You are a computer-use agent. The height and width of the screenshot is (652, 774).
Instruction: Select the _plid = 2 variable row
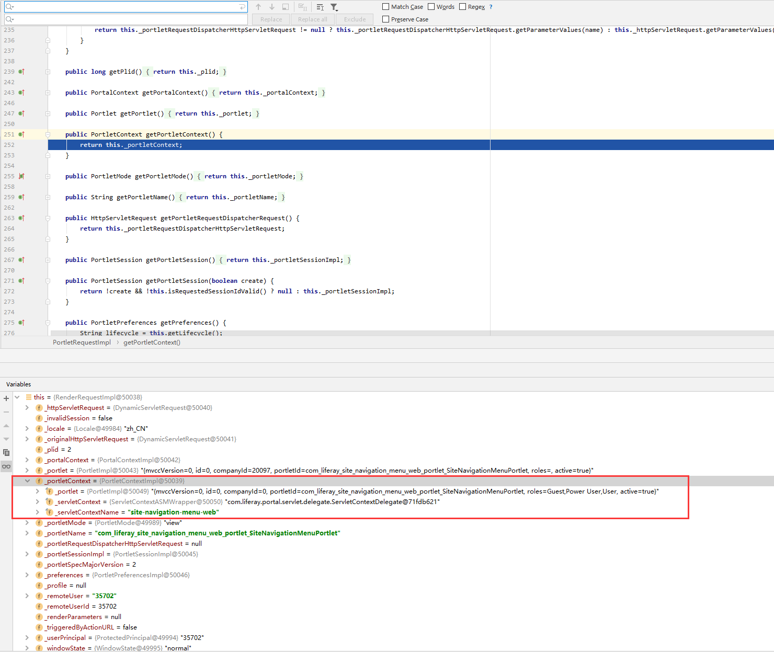[x=393, y=450]
